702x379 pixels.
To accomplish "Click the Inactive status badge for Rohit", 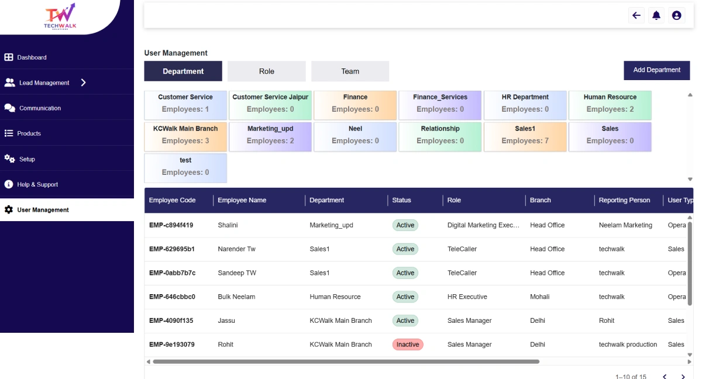I will pyautogui.click(x=407, y=344).
